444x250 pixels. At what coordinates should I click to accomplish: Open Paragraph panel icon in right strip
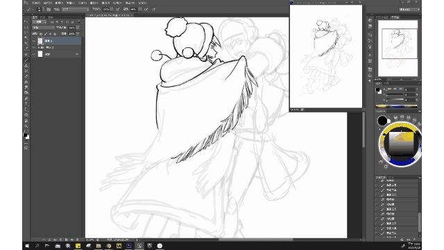(370, 81)
